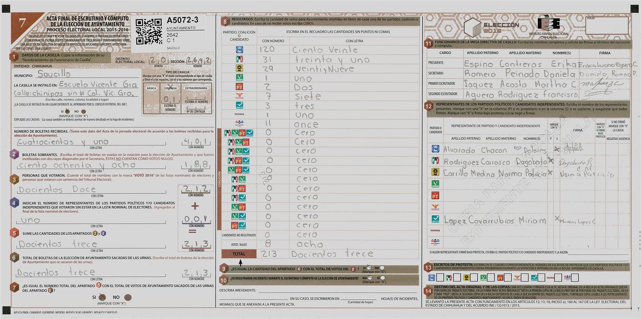
Task: Click the Nueva Alianza logo beside Lopez Covarrubias
Action: (x=435, y=219)
